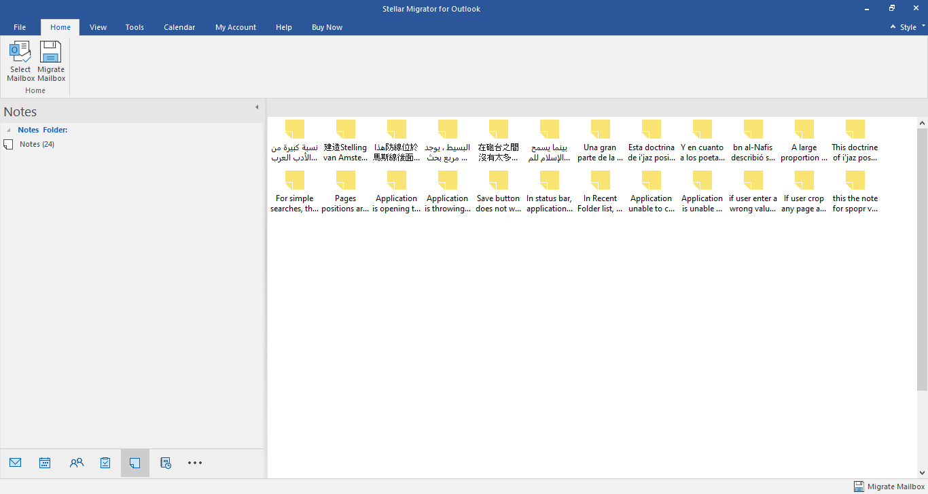
Task: Click the Migrate Mailbox ribbon icon
Action: 51,61
